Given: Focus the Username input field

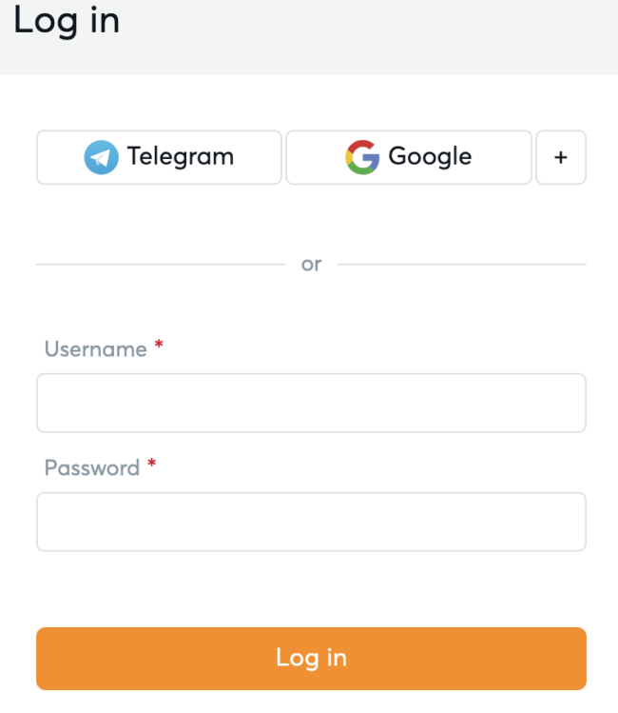Looking at the screenshot, I should tap(311, 403).
